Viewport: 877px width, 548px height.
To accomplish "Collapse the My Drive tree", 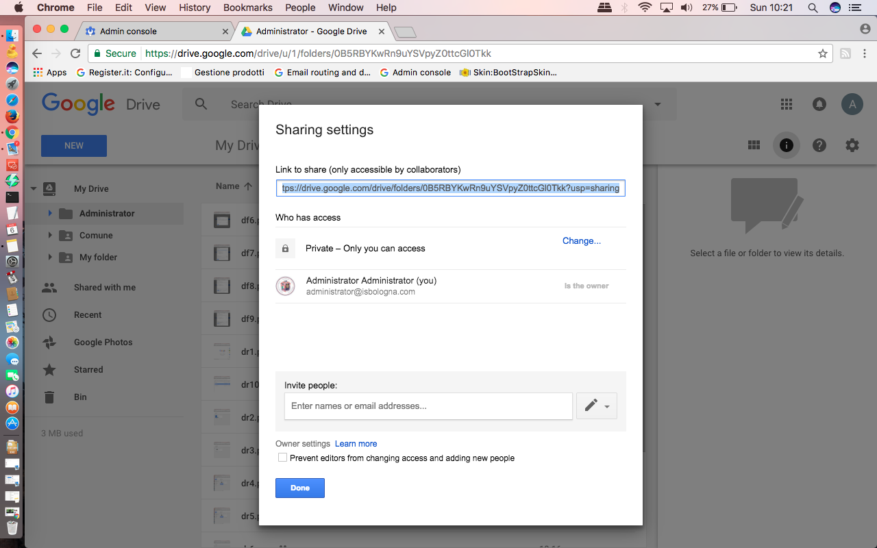I will (x=33, y=188).
